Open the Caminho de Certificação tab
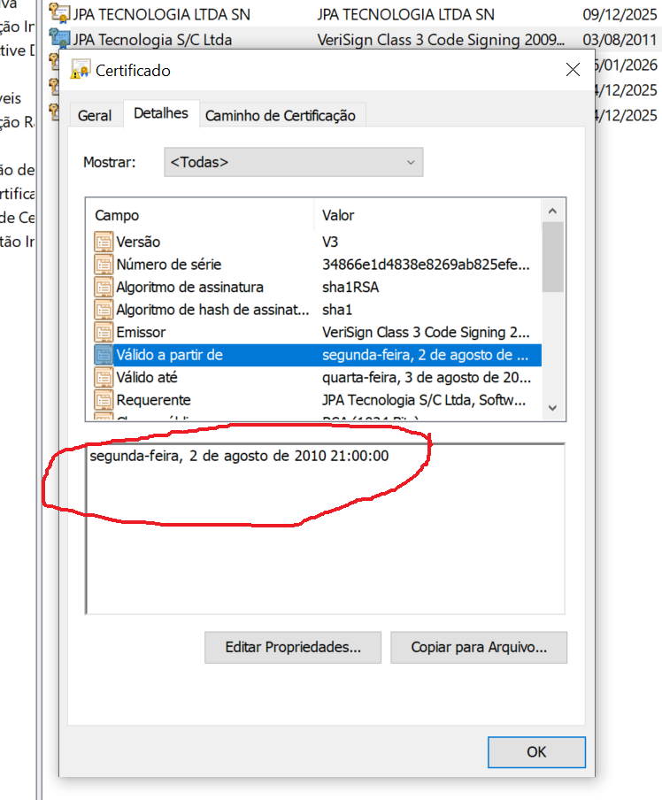The width and height of the screenshot is (662, 800). (280, 115)
